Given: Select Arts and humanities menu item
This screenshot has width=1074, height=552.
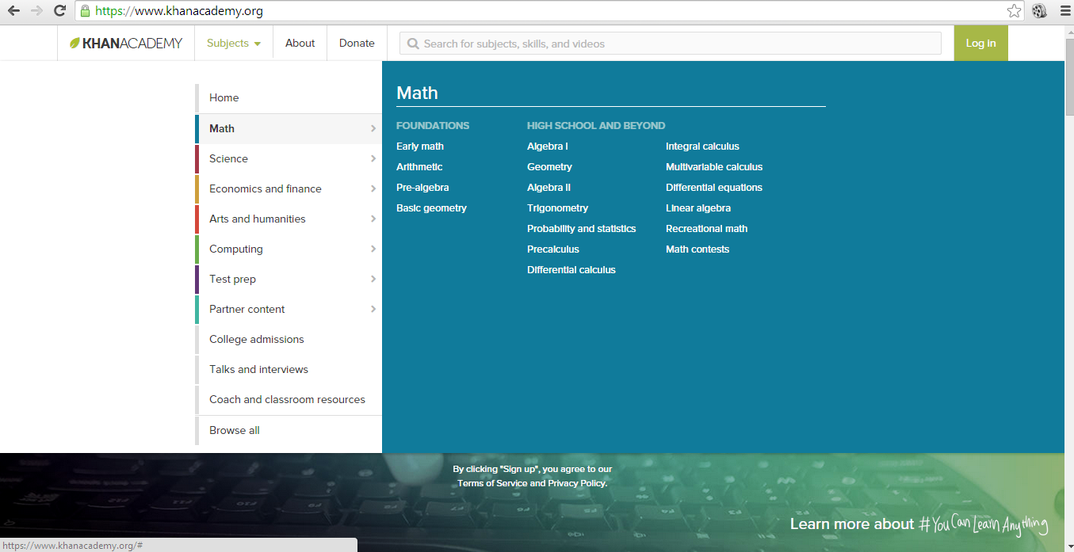Looking at the screenshot, I should click(x=289, y=219).
